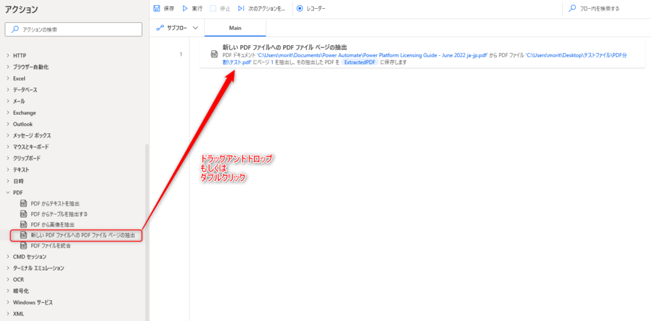Click the PDF からテーブルを抽出する action icon
This screenshot has width=651, height=321.
tap(24, 214)
